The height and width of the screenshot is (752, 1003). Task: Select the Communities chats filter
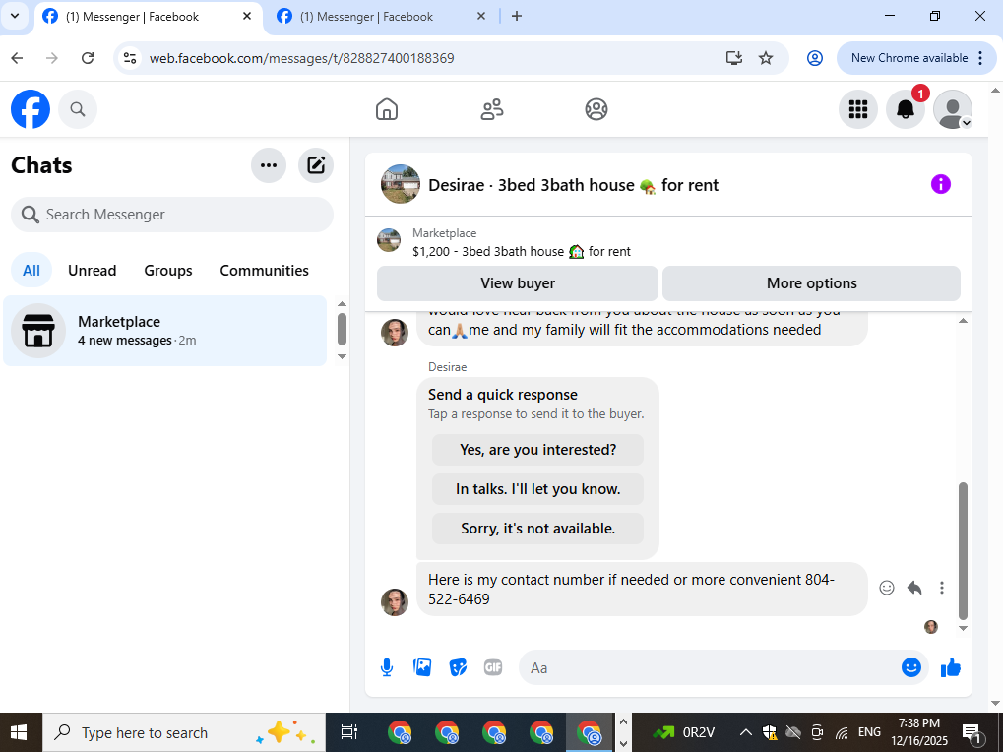[264, 271]
